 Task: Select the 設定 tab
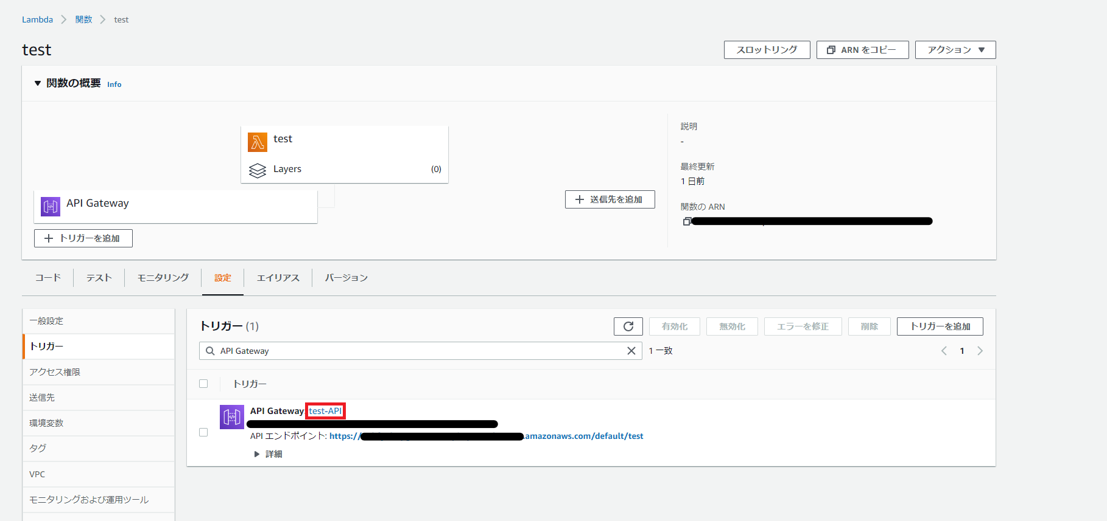[x=223, y=278]
